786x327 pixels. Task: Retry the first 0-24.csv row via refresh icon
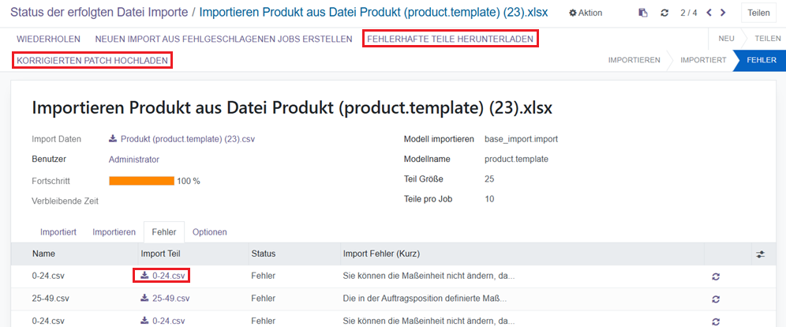click(716, 276)
